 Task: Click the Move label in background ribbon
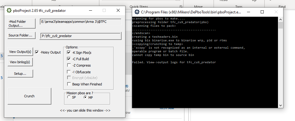point(198,7)
